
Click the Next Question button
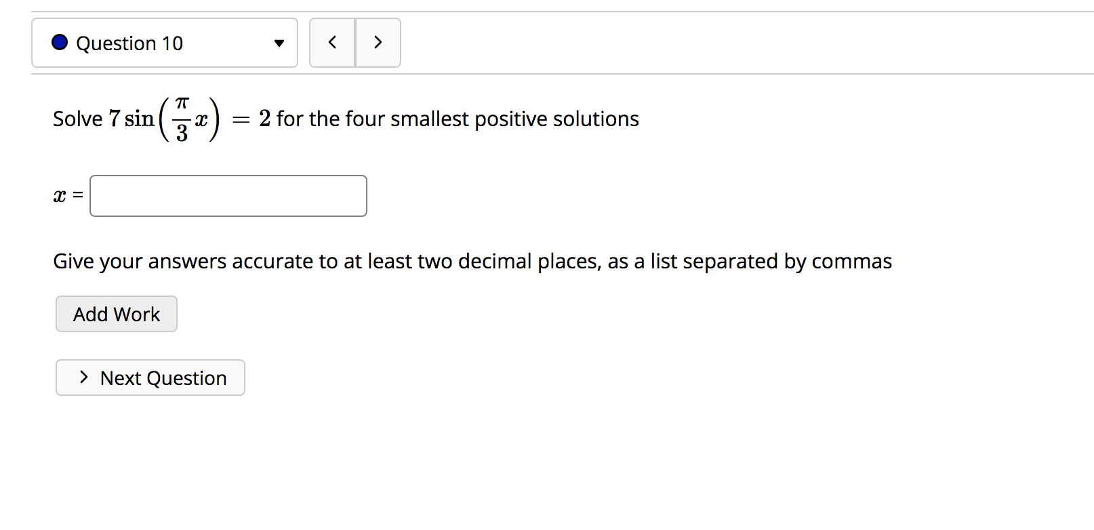coord(150,378)
